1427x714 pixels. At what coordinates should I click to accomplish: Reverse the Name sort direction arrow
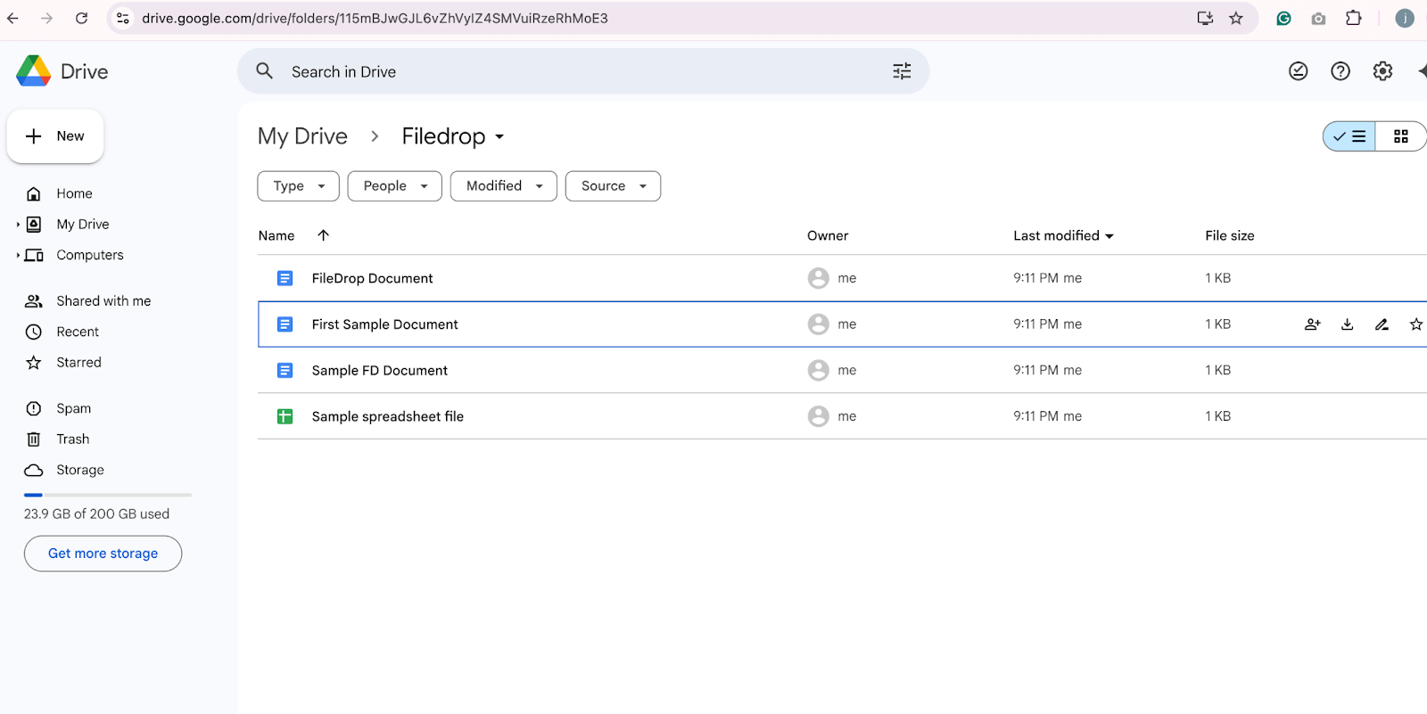coord(324,235)
